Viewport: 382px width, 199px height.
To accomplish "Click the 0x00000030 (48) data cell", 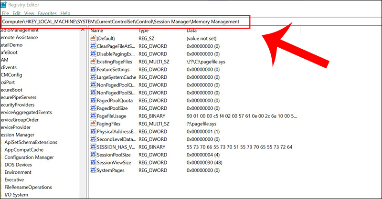I will click(x=204, y=163).
